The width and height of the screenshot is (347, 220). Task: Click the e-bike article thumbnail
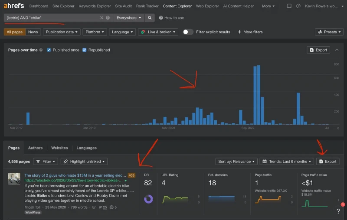click(14, 179)
